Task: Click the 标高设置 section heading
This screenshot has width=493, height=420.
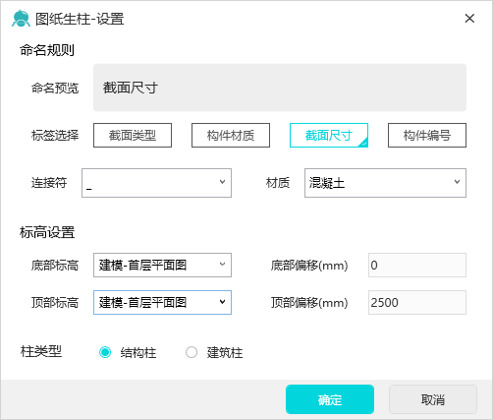Action: pyautogui.click(x=47, y=232)
